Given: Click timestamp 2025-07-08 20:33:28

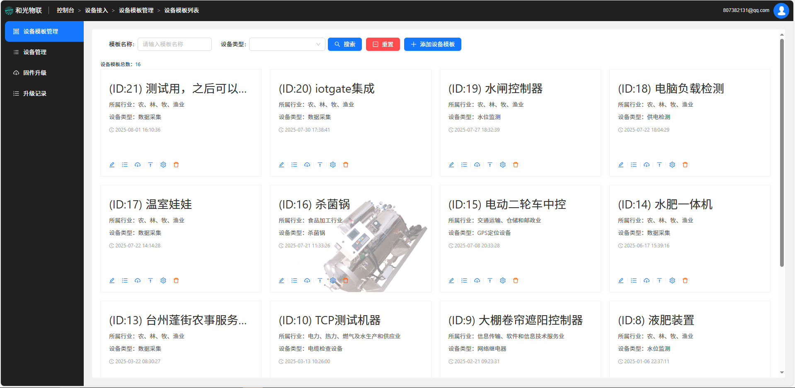Looking at the screenshot, I should pos(477,246).
